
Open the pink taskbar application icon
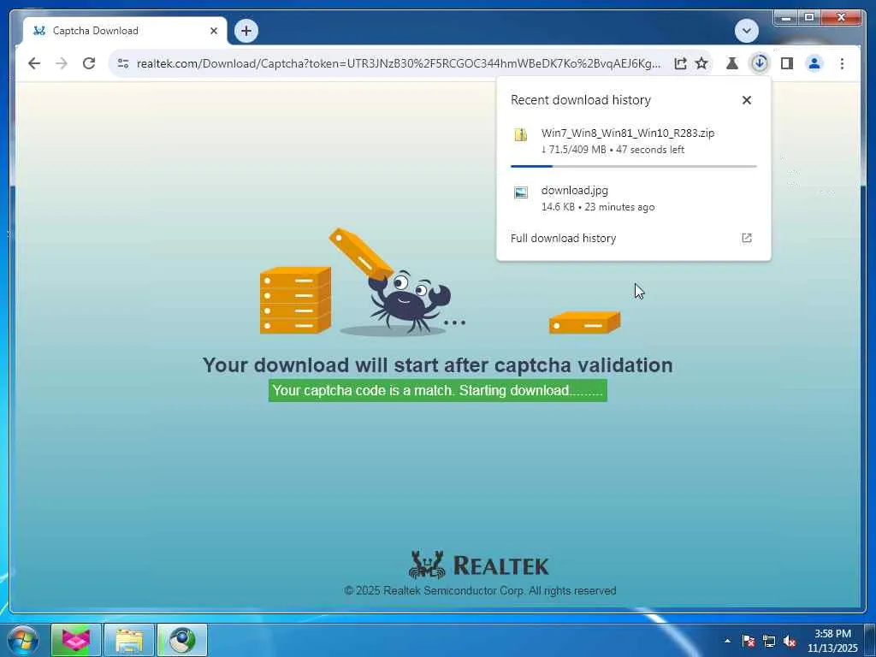click(75, 640)
